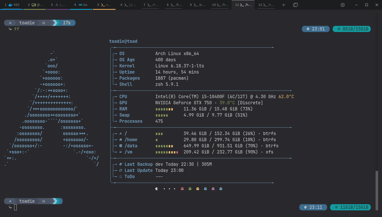382x217 pixels.
Task: Click the Arch Linux ASCII logo
Action: 51,109
